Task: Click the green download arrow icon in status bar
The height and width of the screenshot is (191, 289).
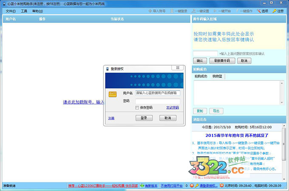Action: [x=142, y=185]
